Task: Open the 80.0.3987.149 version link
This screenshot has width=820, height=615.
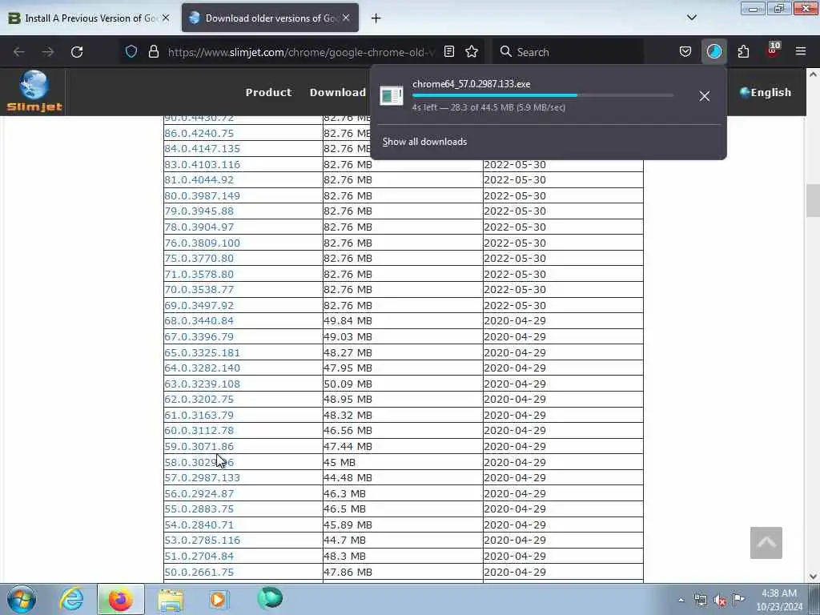Action: pos(202,195)
